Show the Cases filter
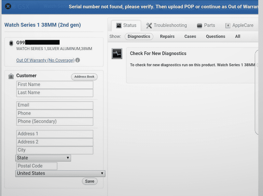The width and height of the screenshot is (263, 196). pyautogui.click(x=190, y=36)
